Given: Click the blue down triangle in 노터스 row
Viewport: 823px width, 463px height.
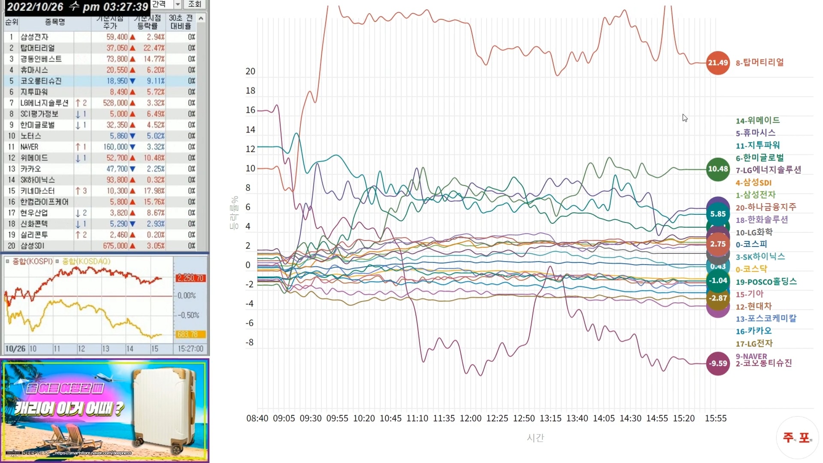Looking at the screenshot, I should point(133,136).
